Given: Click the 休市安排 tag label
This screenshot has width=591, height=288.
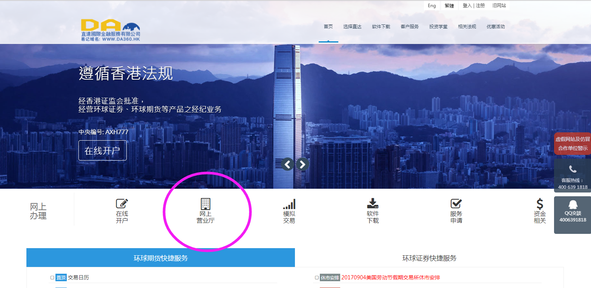Looking at the screenshot, I should [x=330, y=277].
